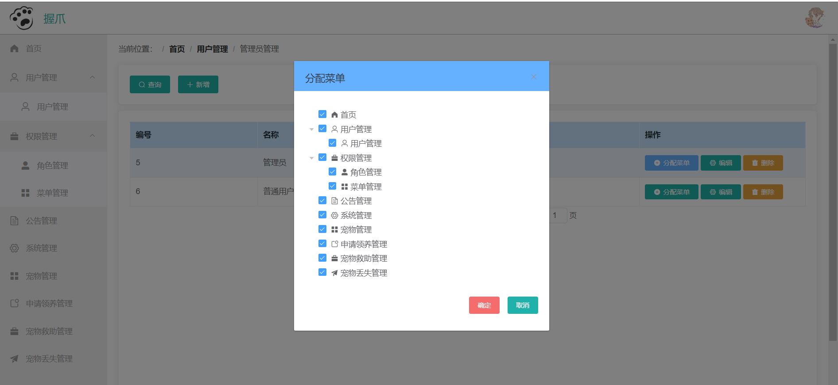Click the icon beside 申请领养管理 in dialog
Screen dimensions: 838x385
pyautogui.click(x=334, y=244)
